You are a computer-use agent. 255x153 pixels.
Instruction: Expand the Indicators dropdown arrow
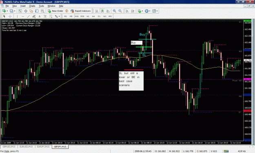click(142, 11)
